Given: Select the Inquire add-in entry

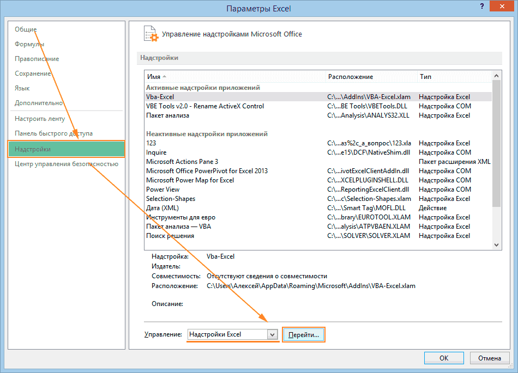Looking at the screenshot, I should [156, 152].
